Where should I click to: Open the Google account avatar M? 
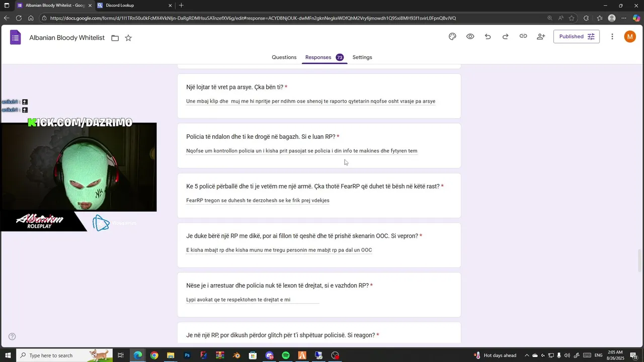coord(630,36)
